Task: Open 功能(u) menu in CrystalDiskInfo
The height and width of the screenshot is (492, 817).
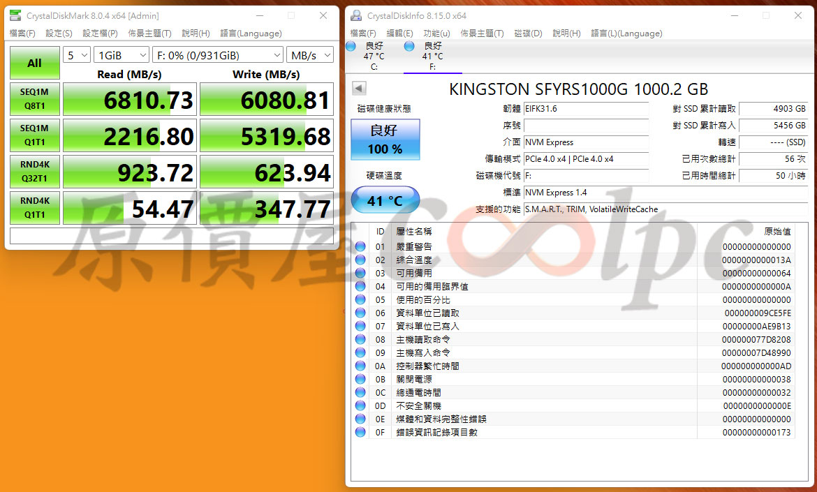Action: pyautogui.click(x=436, y=33)
